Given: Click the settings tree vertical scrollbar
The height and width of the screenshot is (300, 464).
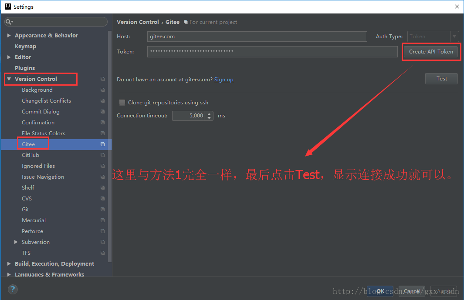Looking at the screenshot, I should pos(110,147).
